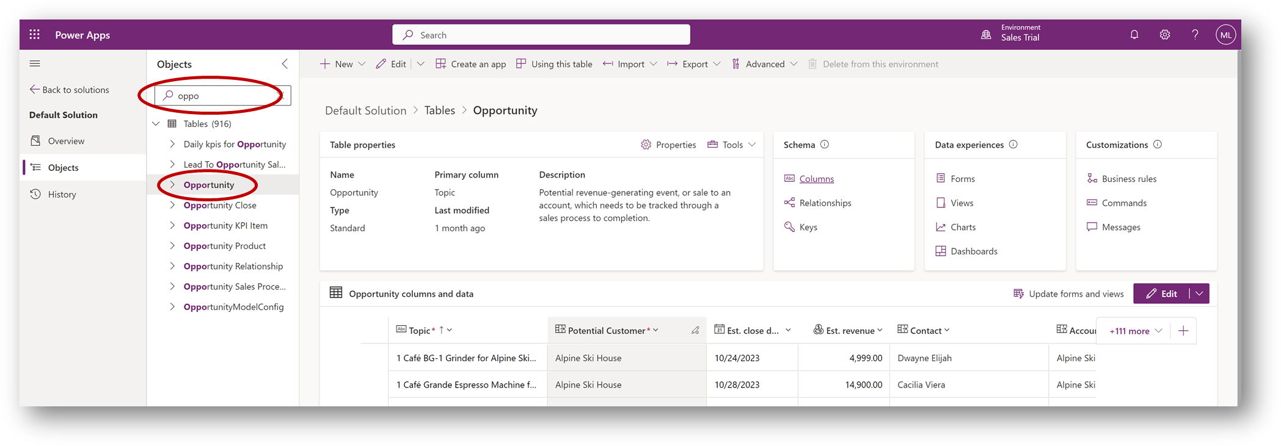The height and width of the screenshot is (446, 1281).
Task: Open the +111 more columns dropdown
Action: (x=1135, y=331)
